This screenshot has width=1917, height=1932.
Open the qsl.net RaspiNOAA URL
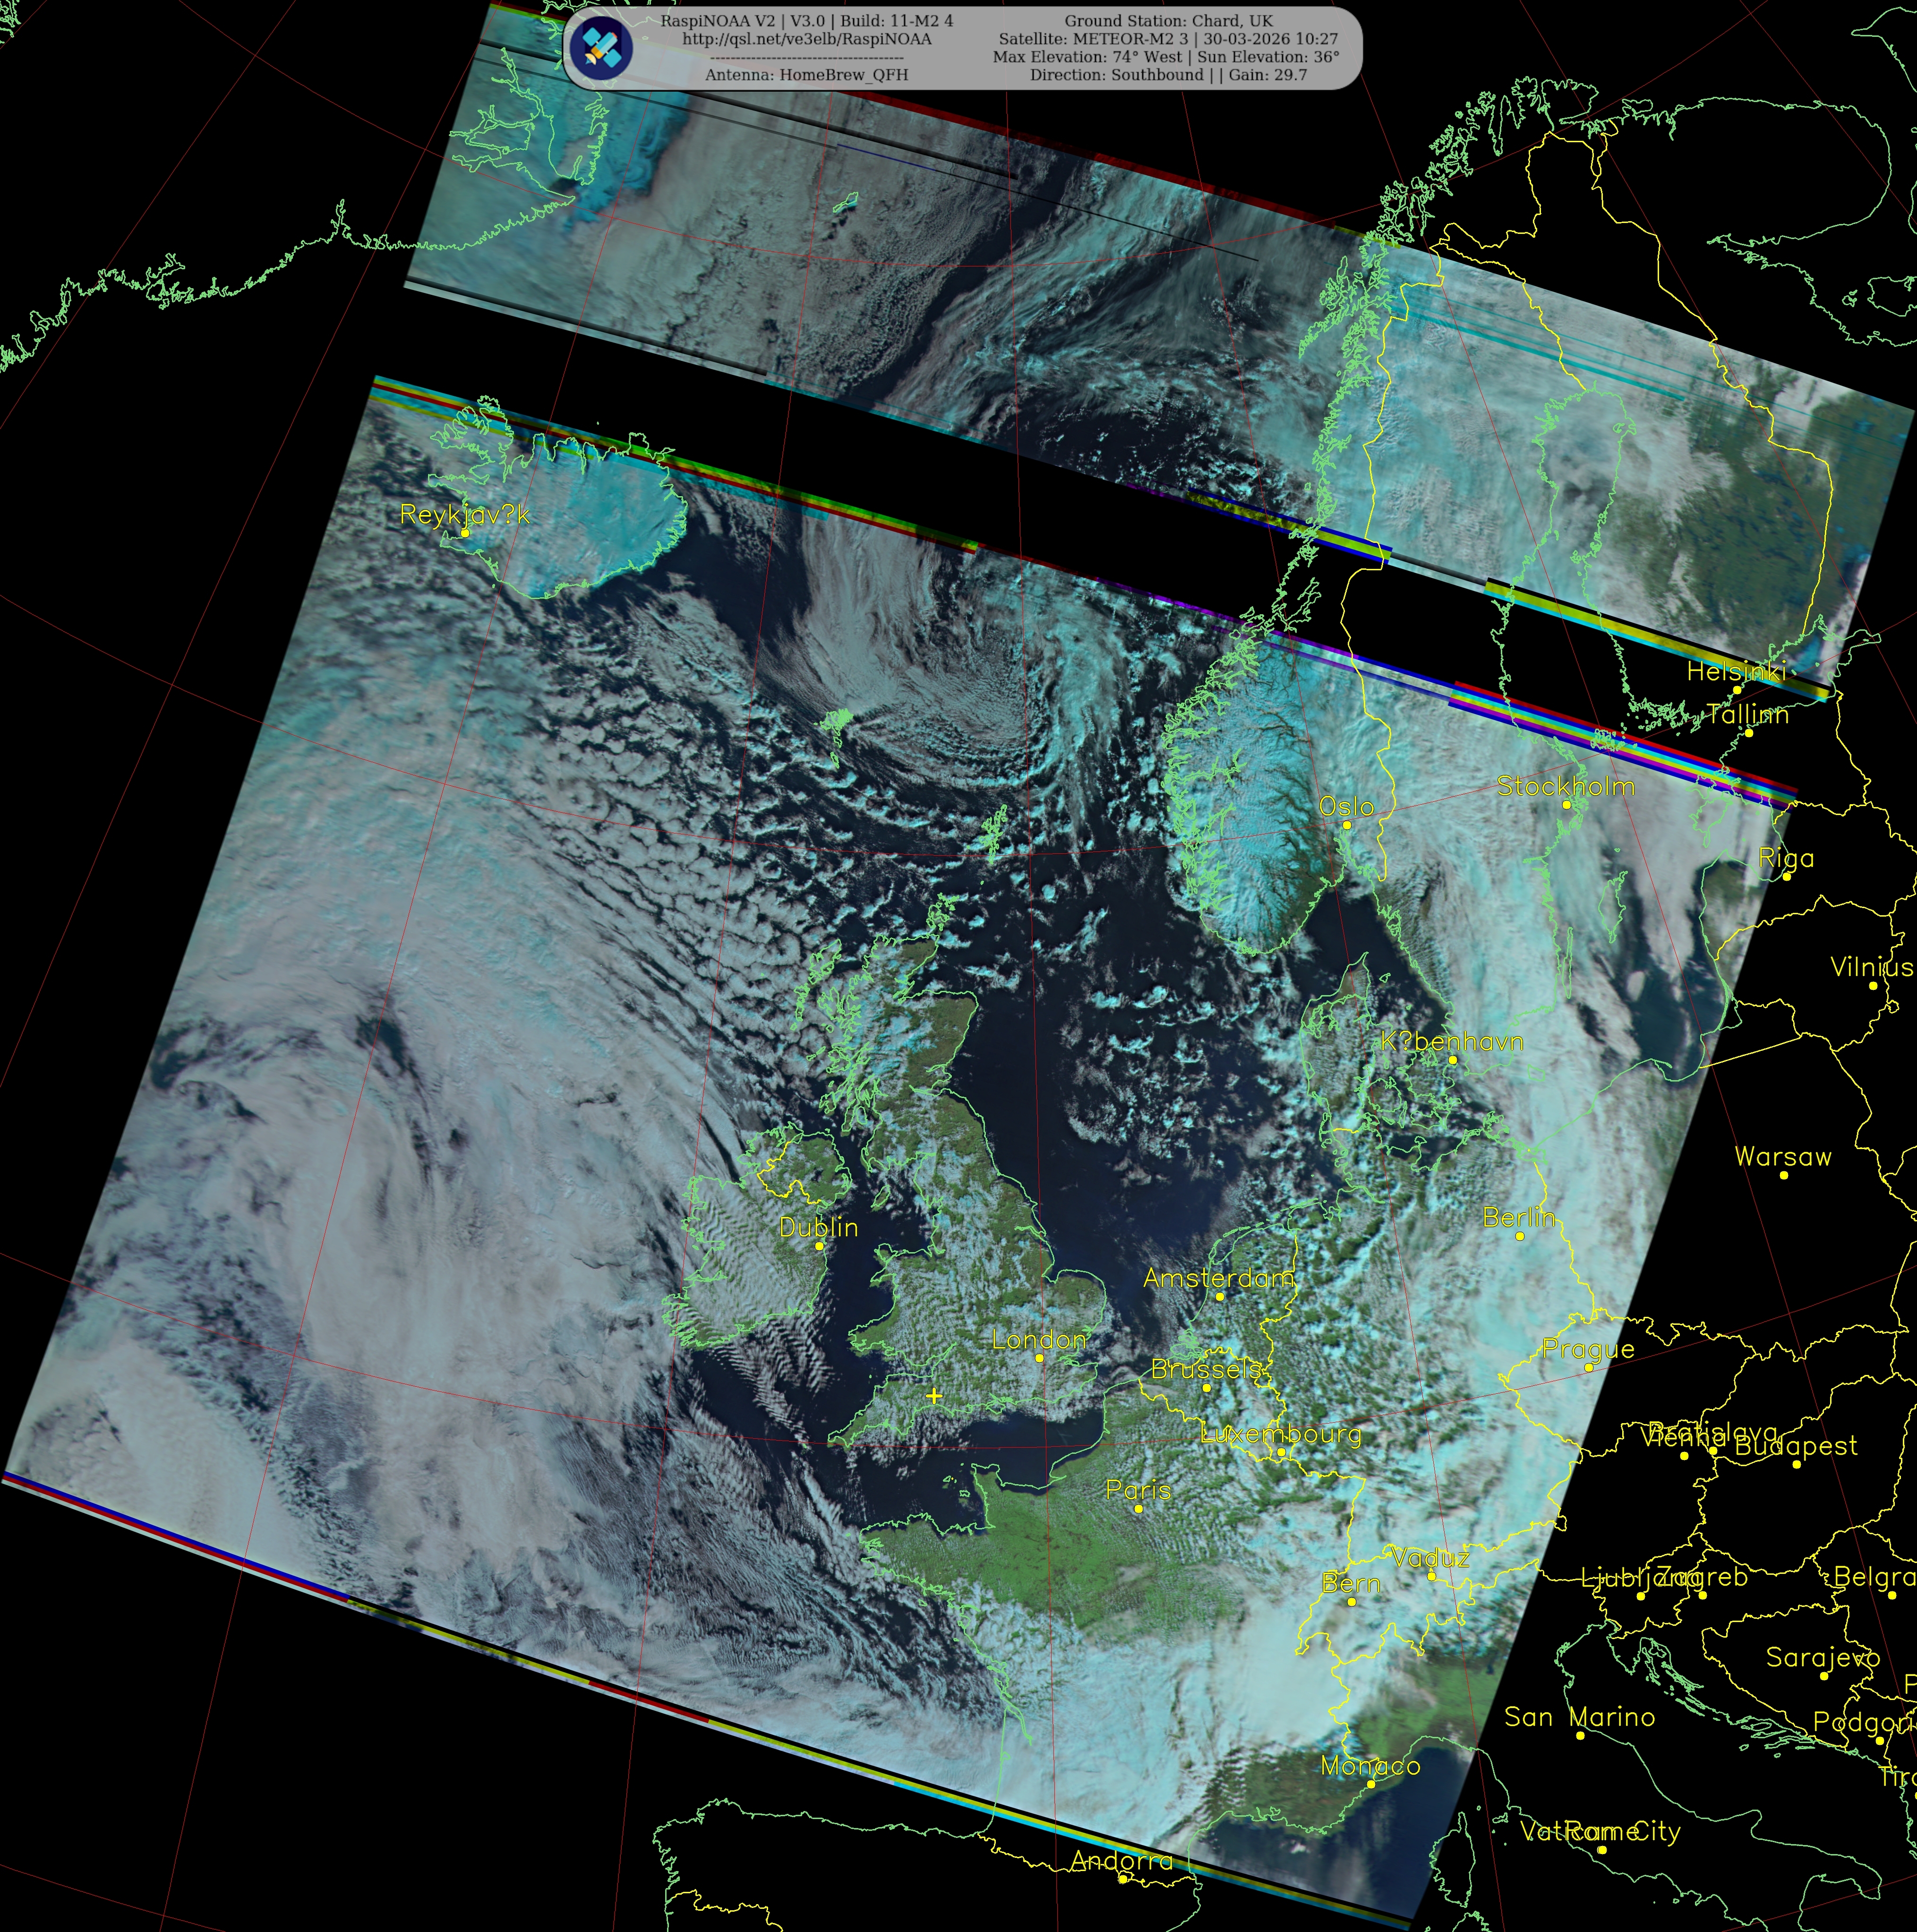tap(806, 39)
